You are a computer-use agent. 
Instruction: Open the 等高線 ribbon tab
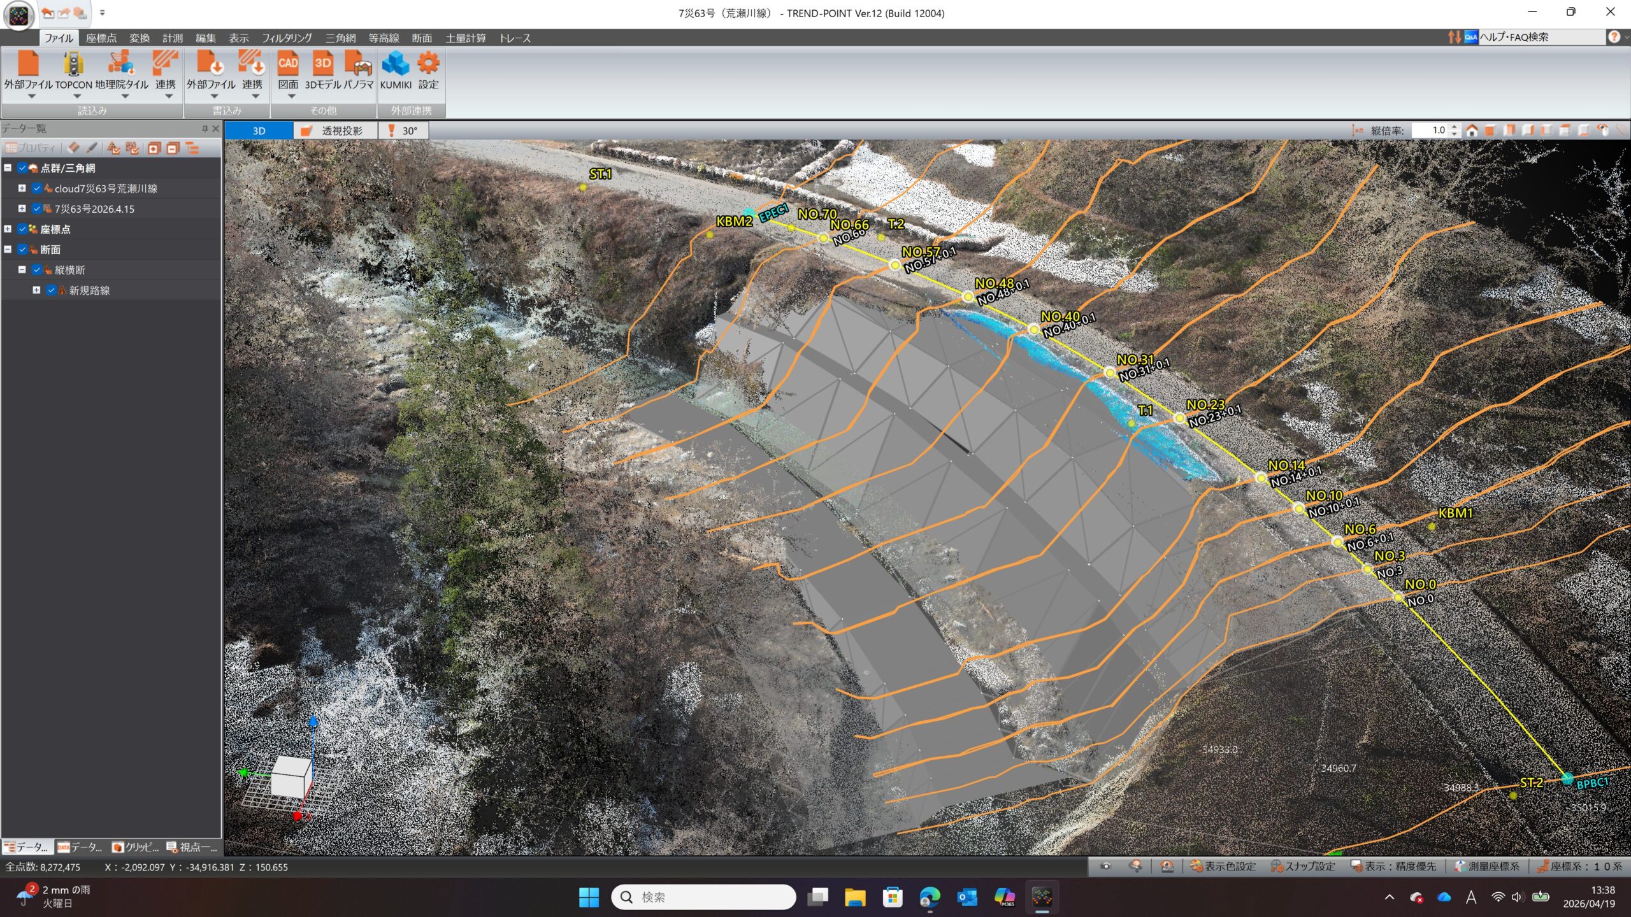click(384, 38)
